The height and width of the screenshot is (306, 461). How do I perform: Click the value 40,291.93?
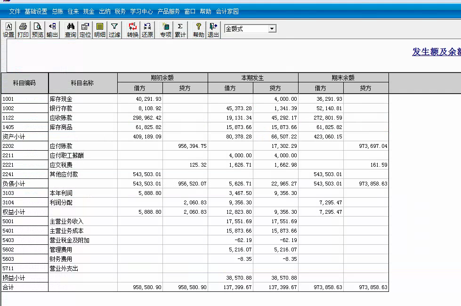(x=148, y=99)
